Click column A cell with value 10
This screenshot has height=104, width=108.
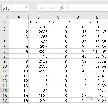pos(19,71)
